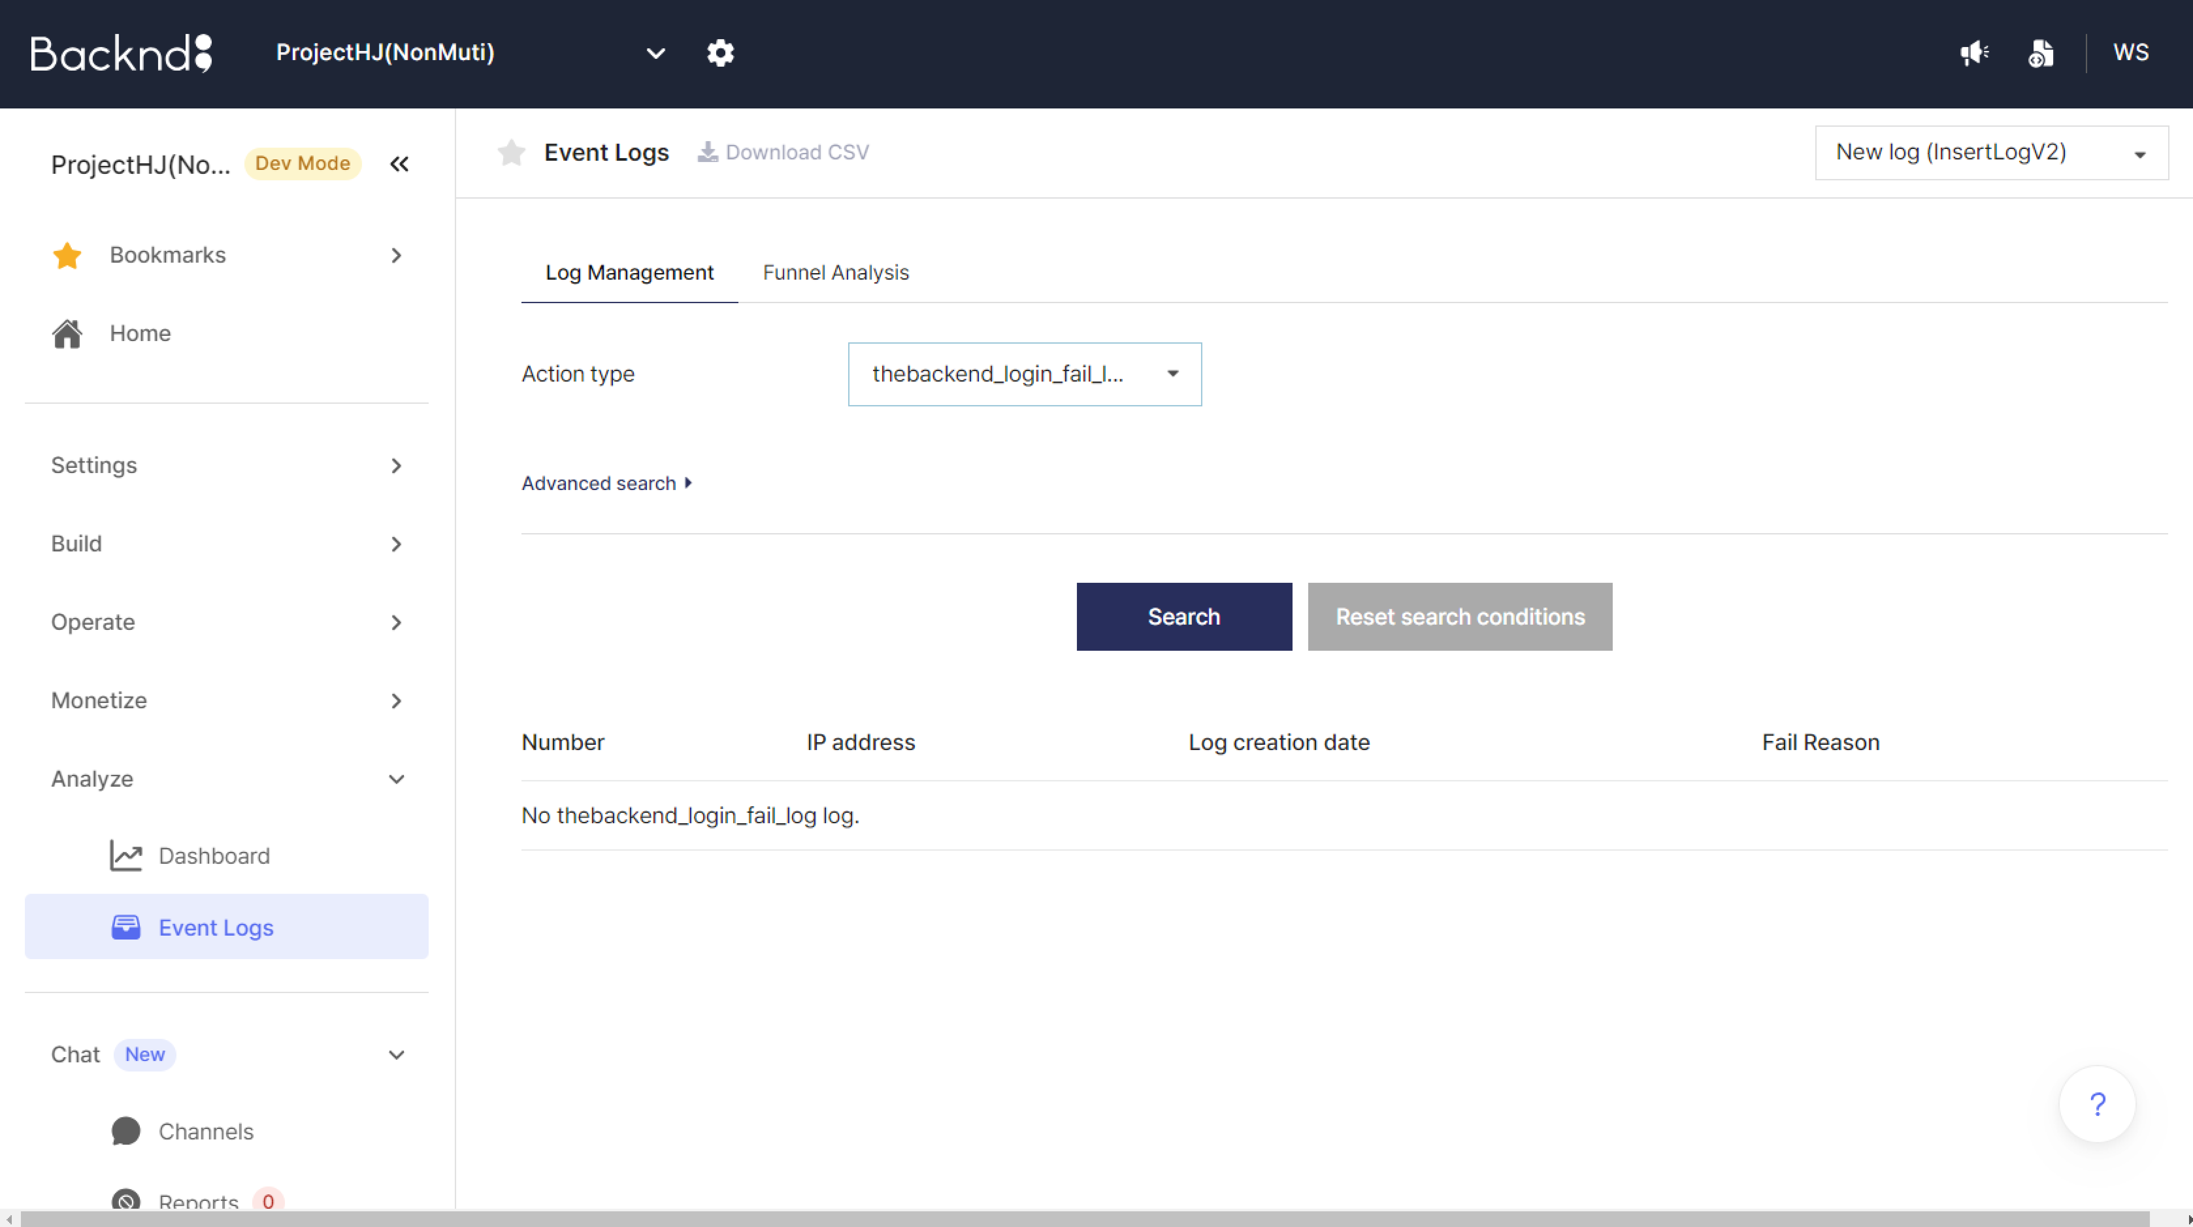Click the Search button

1184,617
